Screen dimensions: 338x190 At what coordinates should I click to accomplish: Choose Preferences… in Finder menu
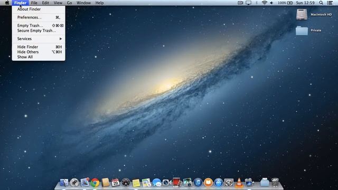pos(39,17)
